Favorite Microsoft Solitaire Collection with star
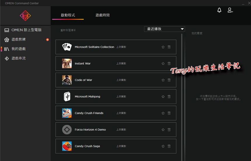This screenshot has width=251, height=161. (163, 47)
